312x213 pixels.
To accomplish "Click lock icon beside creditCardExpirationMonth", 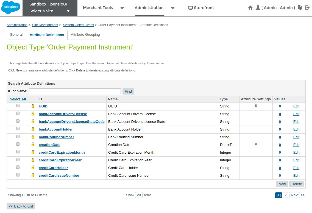I will click(33, 152).
